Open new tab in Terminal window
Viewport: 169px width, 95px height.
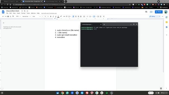coord(104,25)
